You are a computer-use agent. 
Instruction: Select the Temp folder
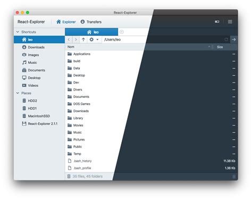tap(152, 154)
